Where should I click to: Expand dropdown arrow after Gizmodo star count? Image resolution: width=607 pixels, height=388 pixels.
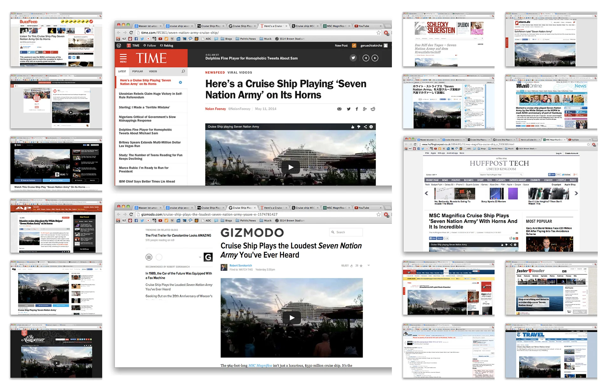coord(368,265)
